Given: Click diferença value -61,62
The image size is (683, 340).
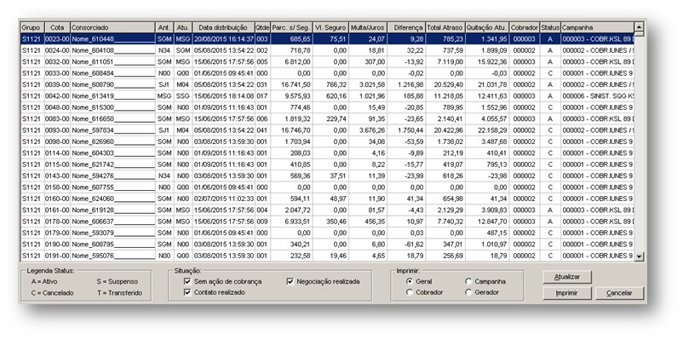Looking at the screenshot, I should pyautogui.click(x=406, y=244).
